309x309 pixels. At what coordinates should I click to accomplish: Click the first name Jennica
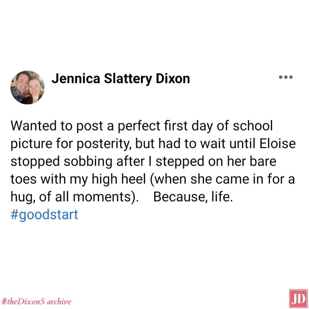click(x=75, y=78)
